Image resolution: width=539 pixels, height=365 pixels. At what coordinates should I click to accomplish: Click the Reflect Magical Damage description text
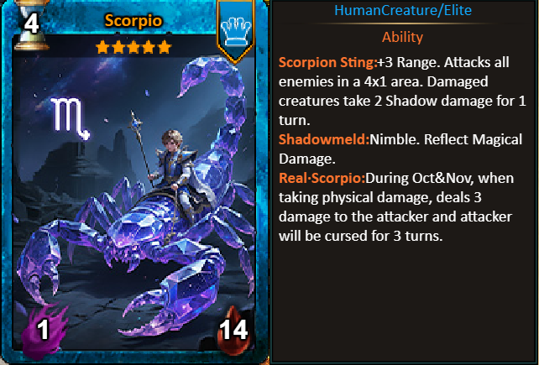[400, 149]
